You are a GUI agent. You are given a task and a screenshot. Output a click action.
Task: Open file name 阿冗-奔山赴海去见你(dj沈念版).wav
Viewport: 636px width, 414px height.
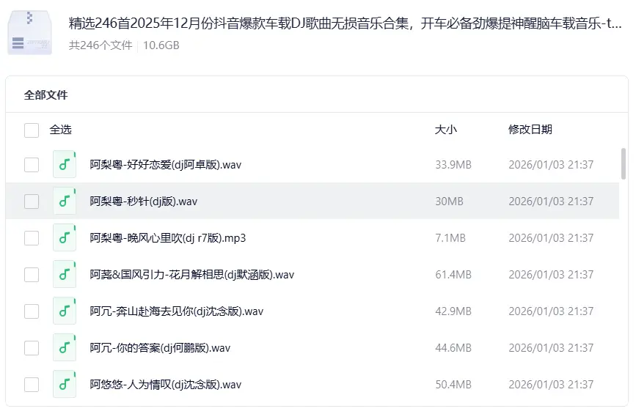coord(177,311)
